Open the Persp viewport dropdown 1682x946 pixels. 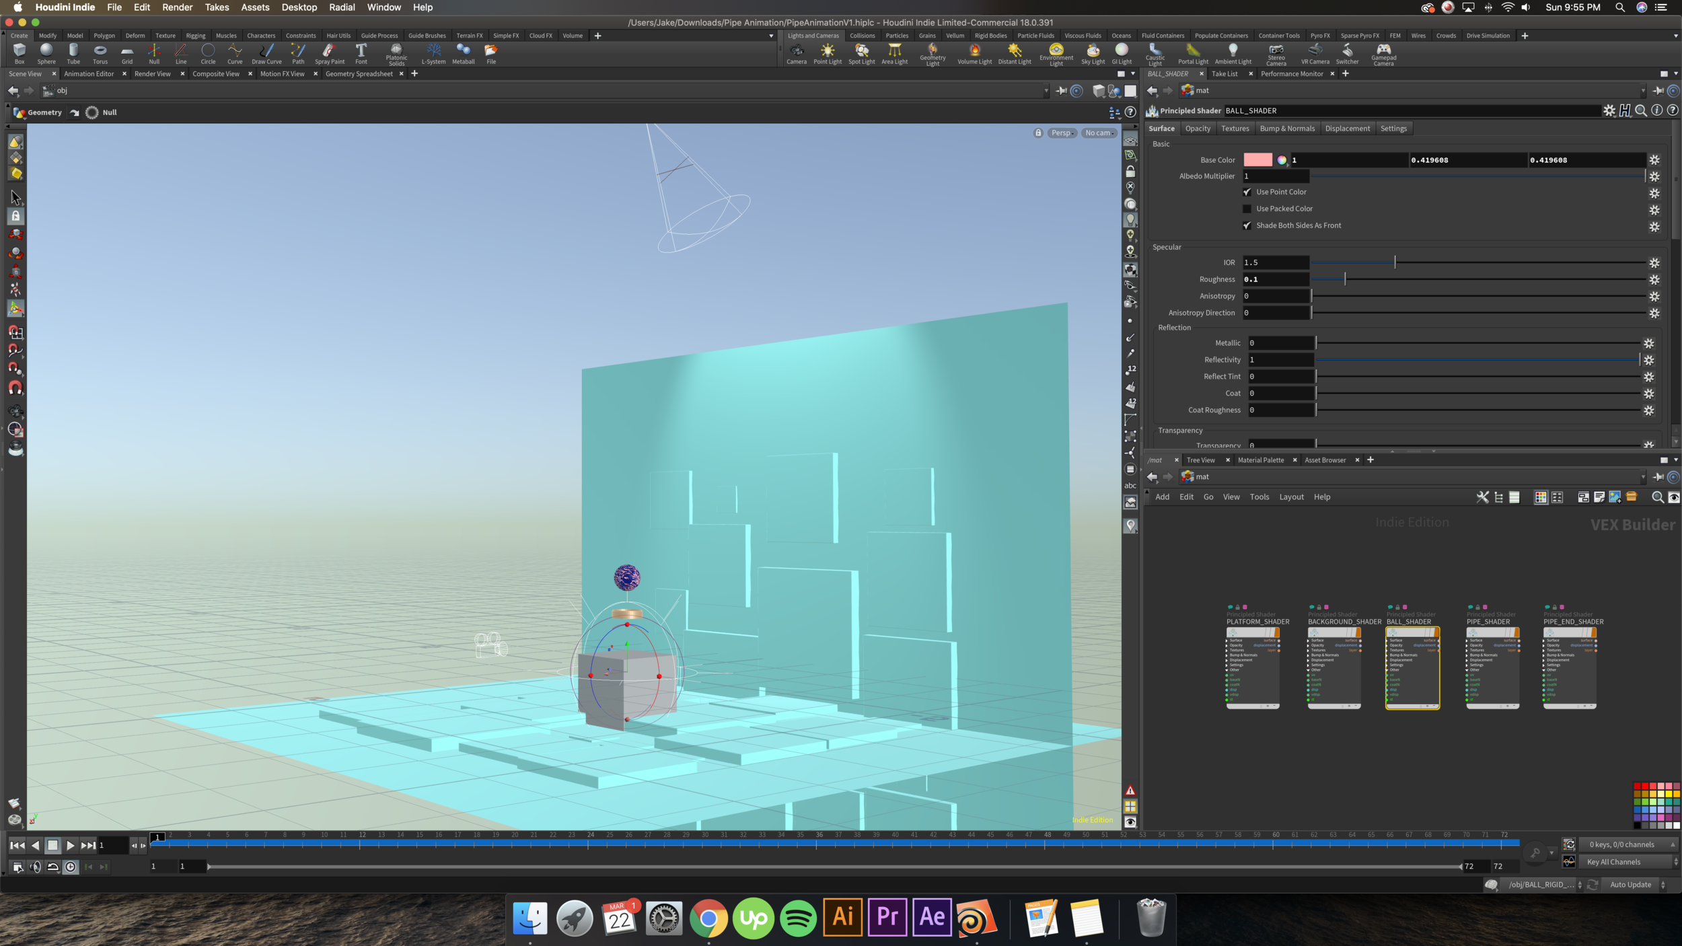tap(1062, 133)
